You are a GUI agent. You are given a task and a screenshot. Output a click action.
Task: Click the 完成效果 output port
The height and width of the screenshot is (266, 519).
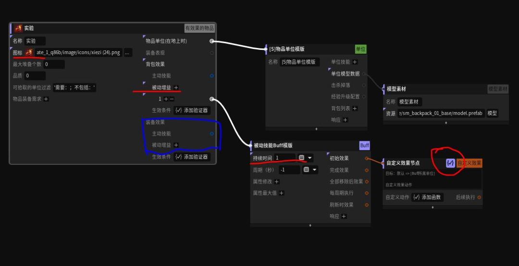tap(367, 170)
